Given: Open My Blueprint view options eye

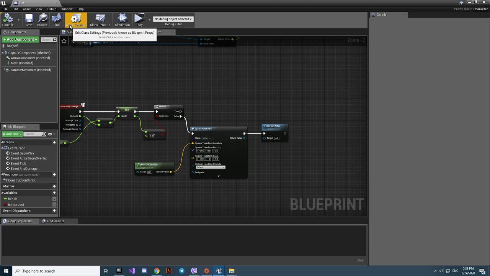Looking at the screenshot, I should (50, 134).
